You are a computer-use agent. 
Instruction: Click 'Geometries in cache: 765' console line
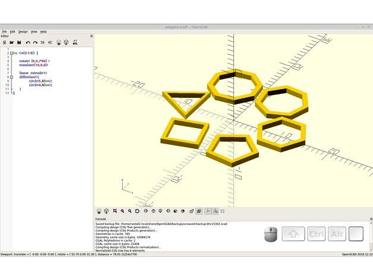coord(113,234)
